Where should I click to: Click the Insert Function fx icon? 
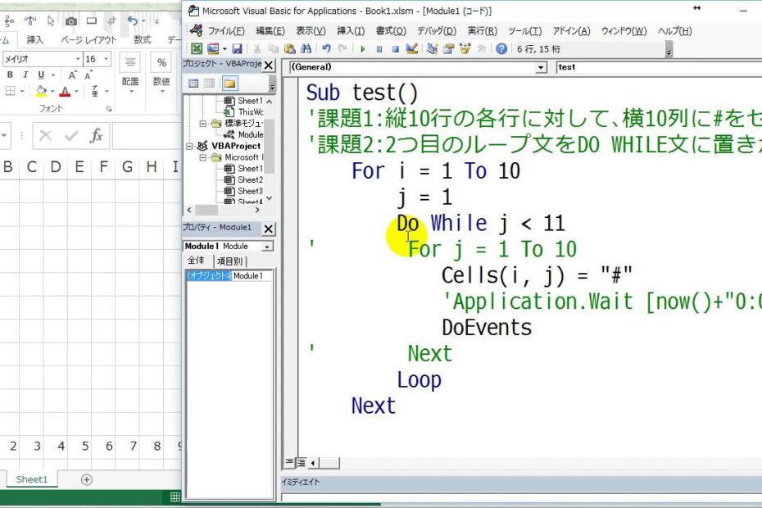[x=96, y=136]
